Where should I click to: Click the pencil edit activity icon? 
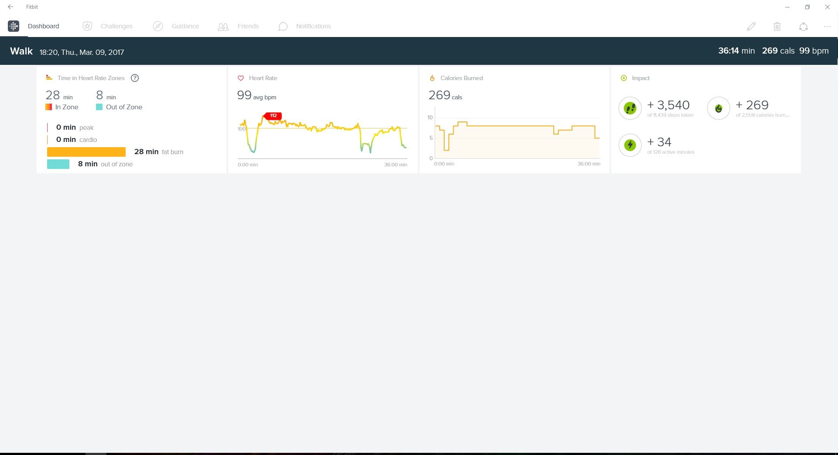(751, 27)
